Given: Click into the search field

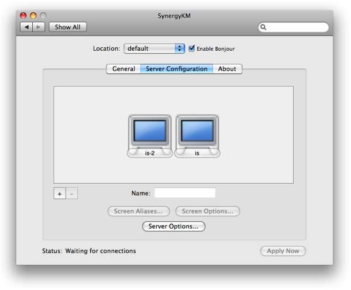Looking at the screenshot, I should [x=294, y=27].
